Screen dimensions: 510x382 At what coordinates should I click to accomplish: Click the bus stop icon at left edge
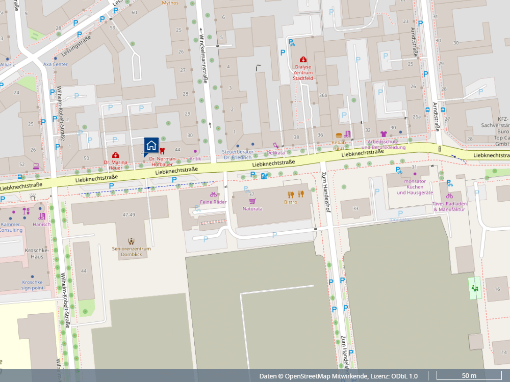20,177
